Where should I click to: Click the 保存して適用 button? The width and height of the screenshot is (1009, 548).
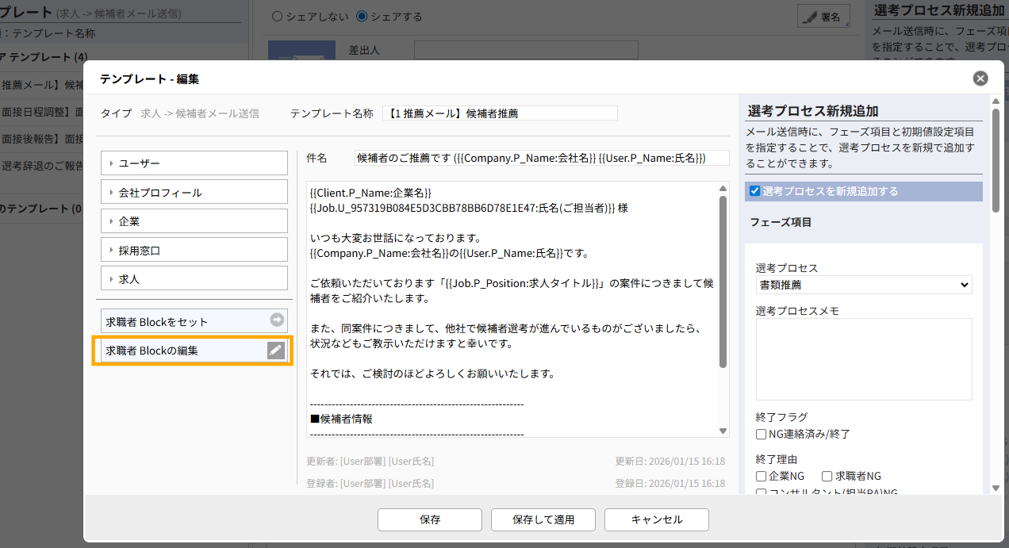(x=543, y=520)
